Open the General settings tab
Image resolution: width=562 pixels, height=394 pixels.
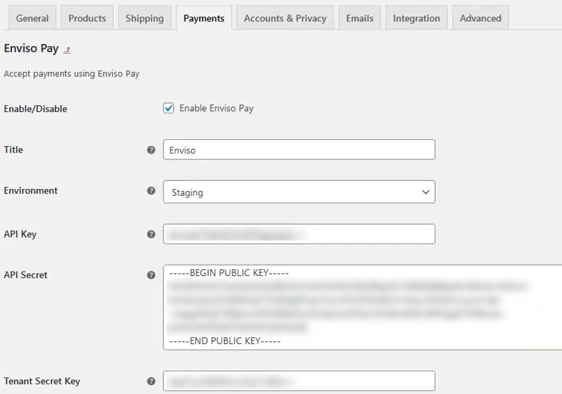(32, 18)
